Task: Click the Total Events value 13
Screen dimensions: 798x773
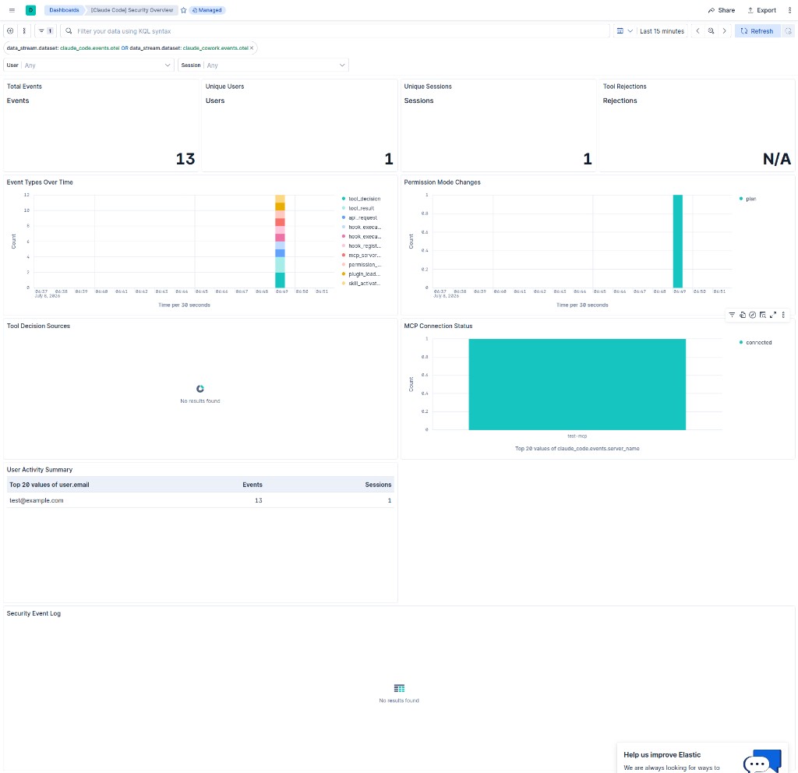Action: pos(185,159)
